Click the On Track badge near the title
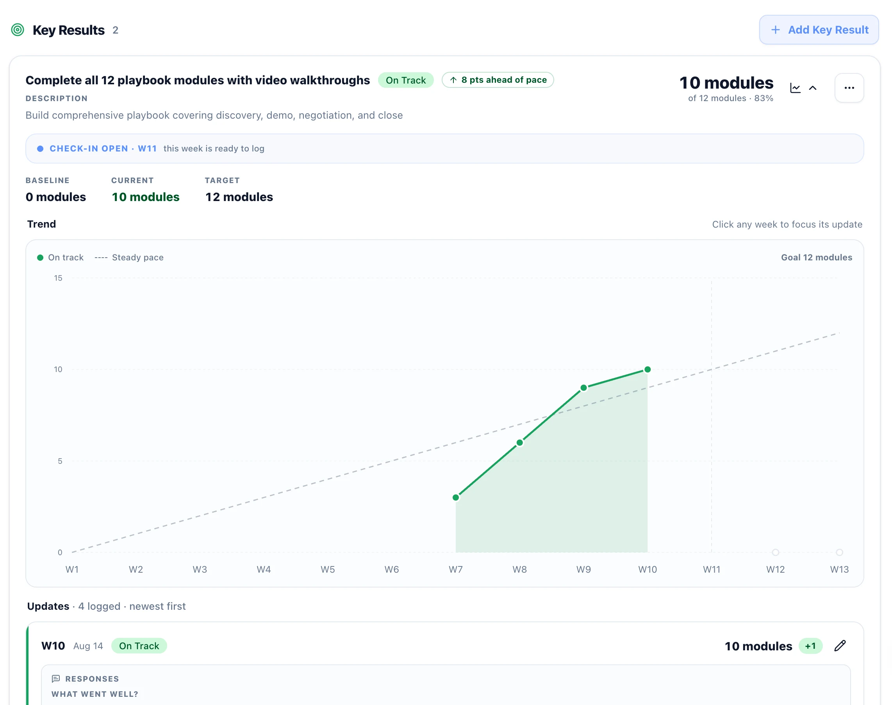The height and width of the screenshot is (705, 892). click(x=405, y=80)
